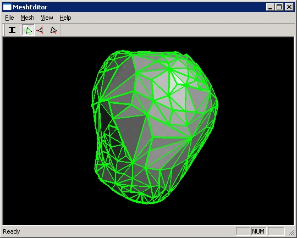Open the Help menu
Screen dimensions: 297x238
point(65,18)
